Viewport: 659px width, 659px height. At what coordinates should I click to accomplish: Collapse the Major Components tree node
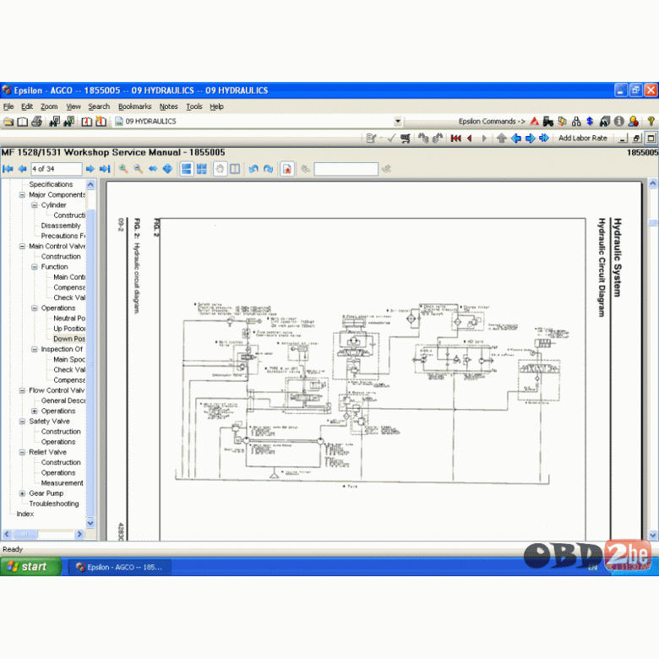[x=22, y=195]
